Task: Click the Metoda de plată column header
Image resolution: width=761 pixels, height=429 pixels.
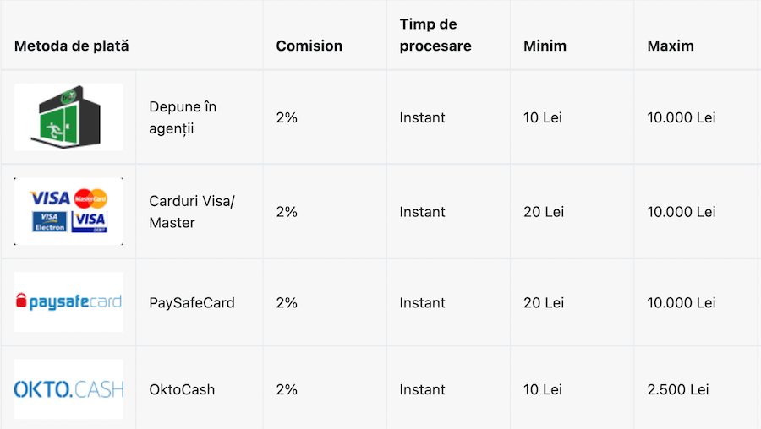Action: click(71, 46)
